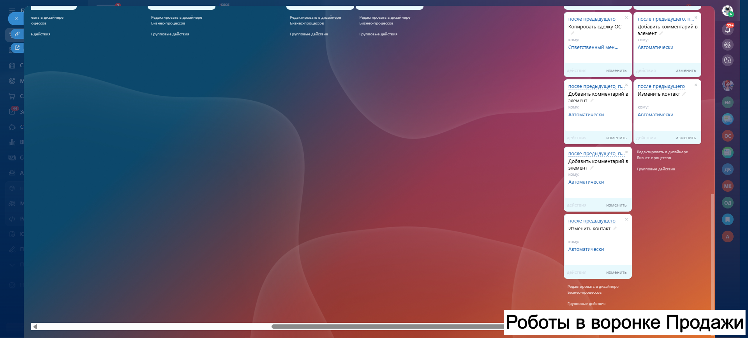Image resolution: width=748 pixels, height=338 pixels.
Task: Click 'Автоматически' in the lower Изменить контакт card
Action: click(586, 249)
